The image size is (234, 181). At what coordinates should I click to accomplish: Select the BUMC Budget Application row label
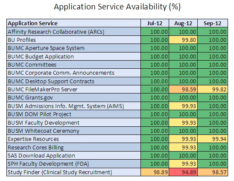73,56
